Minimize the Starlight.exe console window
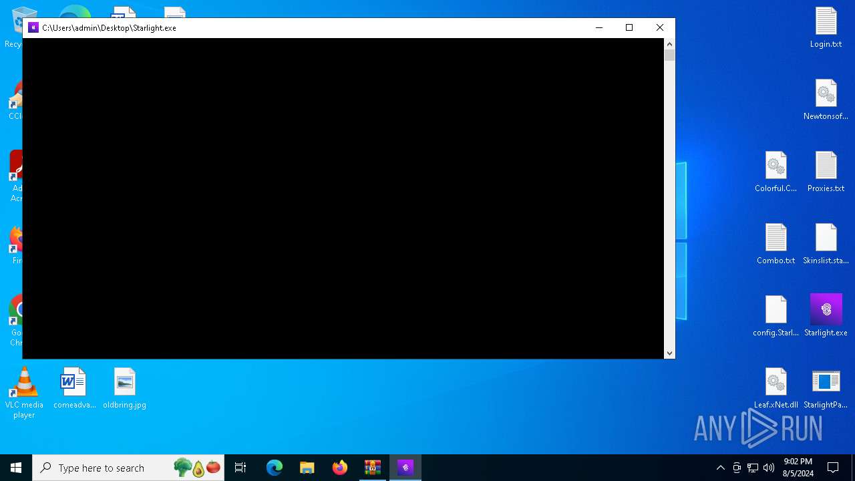This screenshot has height=481, width=855. point(598,27)
